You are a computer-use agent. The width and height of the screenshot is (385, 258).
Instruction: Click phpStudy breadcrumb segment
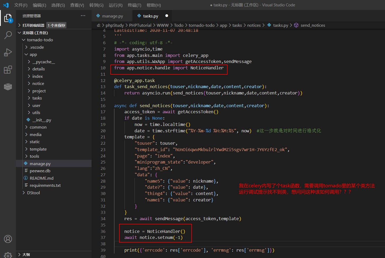coord(115,25)
